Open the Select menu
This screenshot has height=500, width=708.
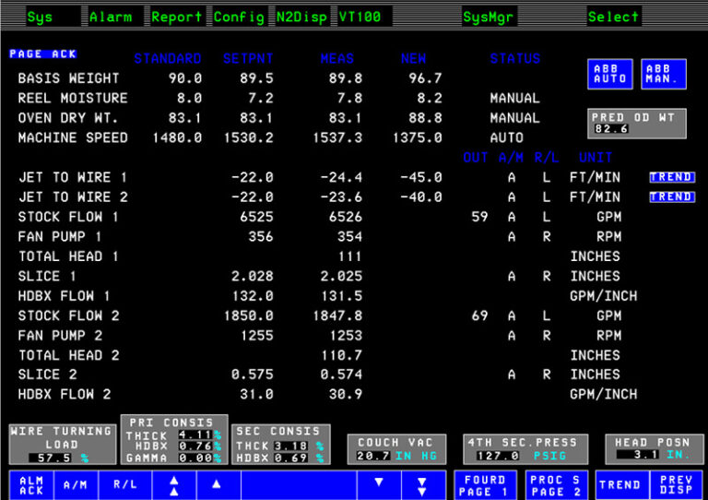pos(613,17)
